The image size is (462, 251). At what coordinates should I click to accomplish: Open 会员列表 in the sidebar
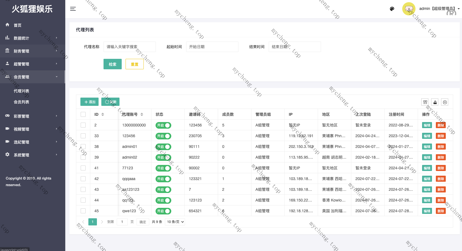[21, 102]
